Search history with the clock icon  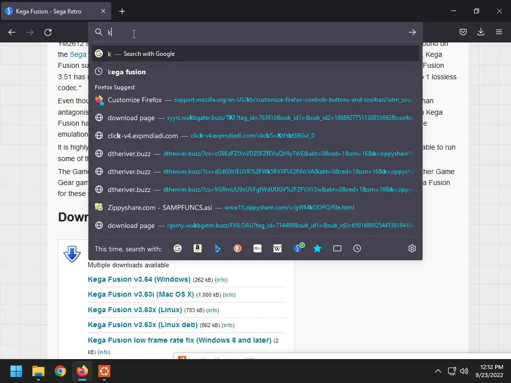[x=357, y=248]
